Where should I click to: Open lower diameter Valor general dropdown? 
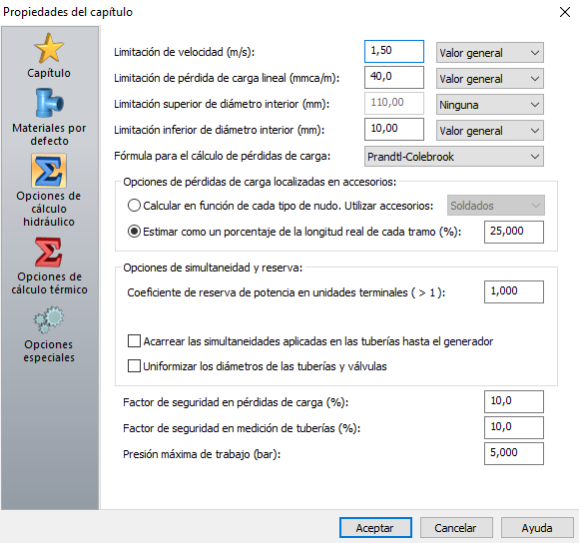(x=489, y=131)
